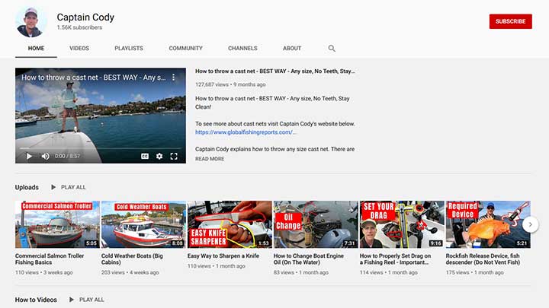Screen dimensions: 549x308
Task: Click title 'Commercial Salmon Troller Fishing Basics'
Action: tap(50, 259)
